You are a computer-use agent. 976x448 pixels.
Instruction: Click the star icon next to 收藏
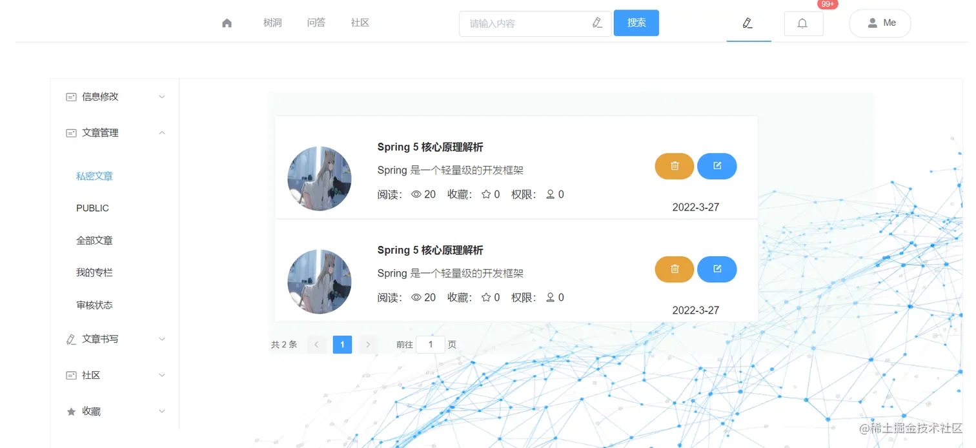pos(71,411)
